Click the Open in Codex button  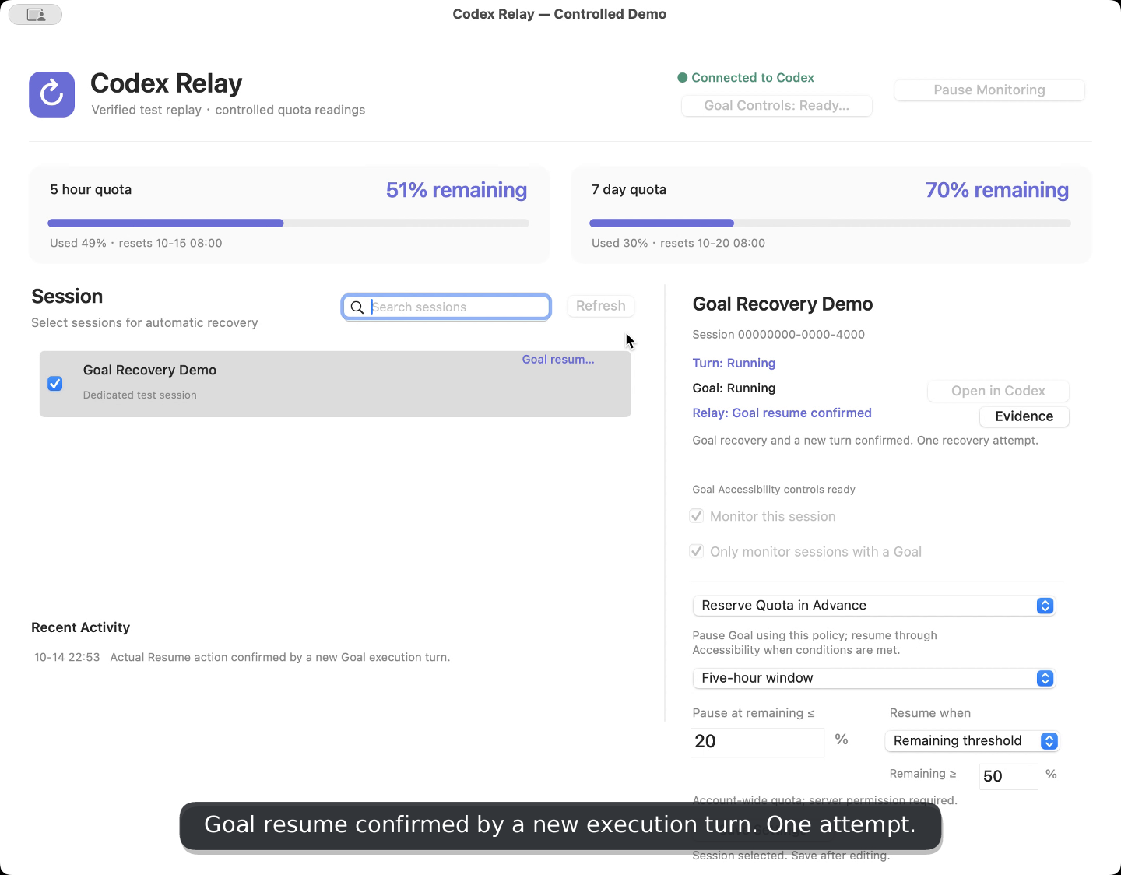(x=998, y=391)
